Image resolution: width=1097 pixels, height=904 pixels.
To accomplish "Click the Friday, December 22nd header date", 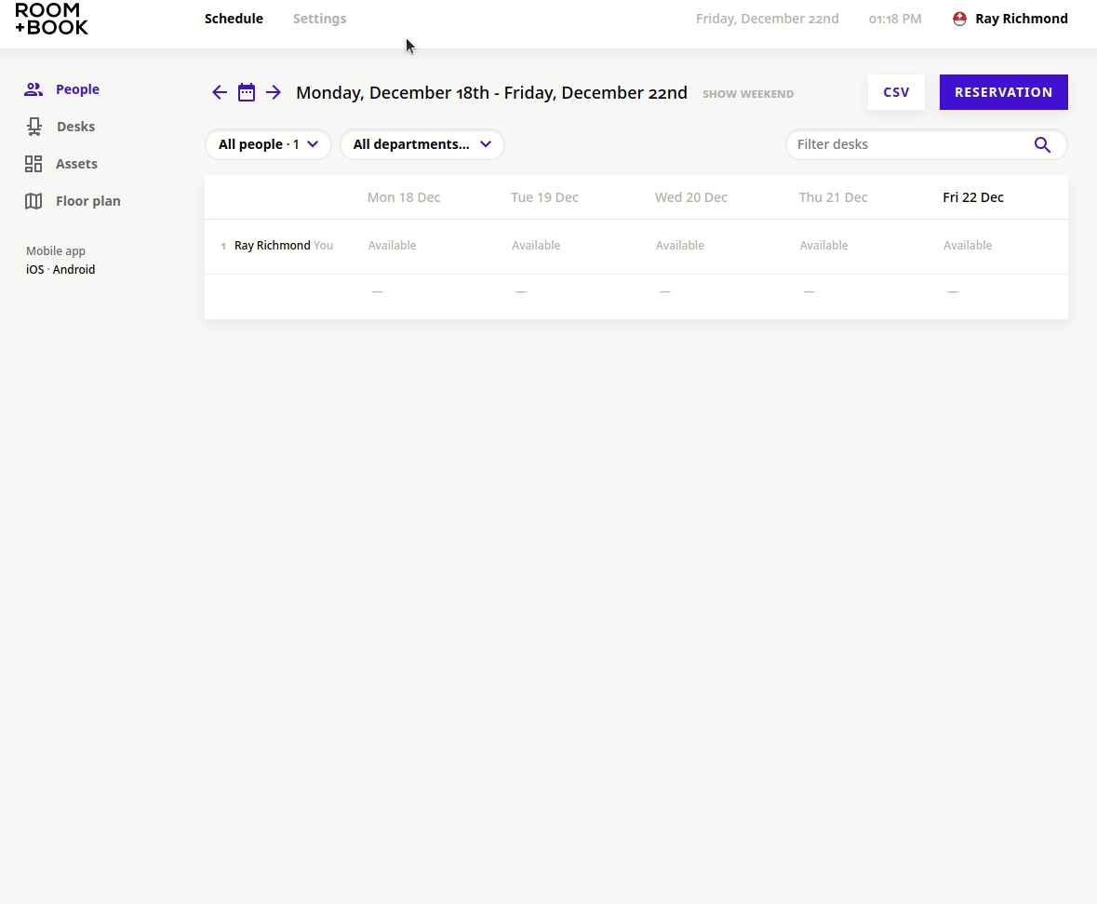I will pyautogui.click(x=768, y=19).
